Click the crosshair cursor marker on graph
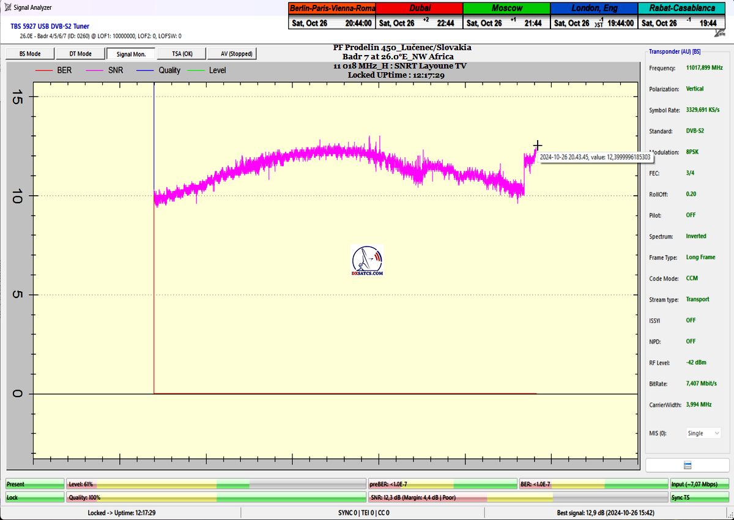Screen dimensions: 734x520 click(537, 146)
